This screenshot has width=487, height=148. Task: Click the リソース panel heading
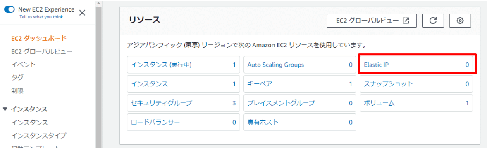144,21
